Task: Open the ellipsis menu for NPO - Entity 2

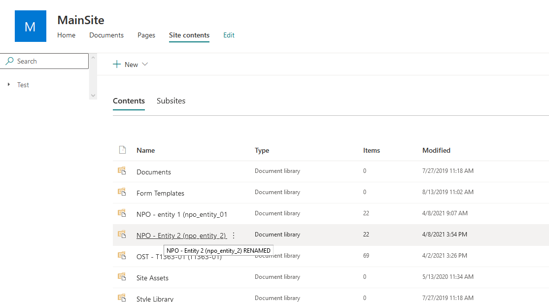Action: (x=234, y=235)
